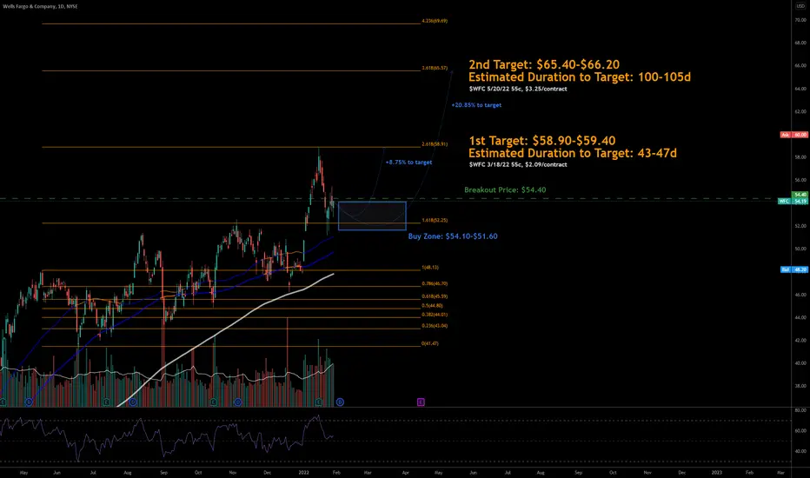Click the August dividend marker
This screenshot has width=810, height=478.
[133, 402]
